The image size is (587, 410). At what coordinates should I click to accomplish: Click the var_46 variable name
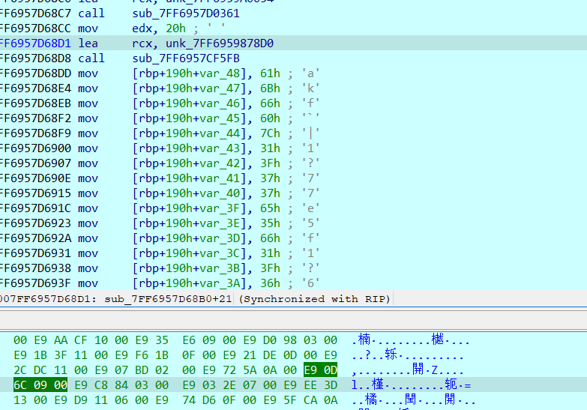click(220, 103)
